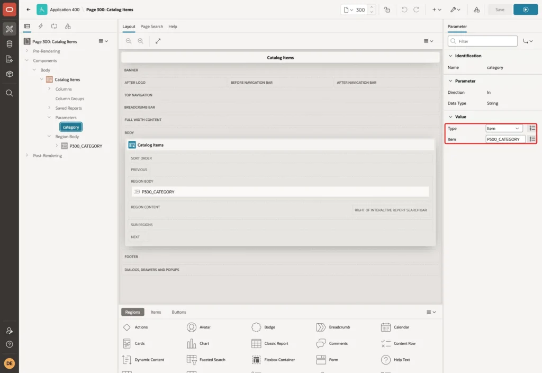Screen dimensions: 542x373
Task: Select the Layout tab
Action: (x=129, y=26)
